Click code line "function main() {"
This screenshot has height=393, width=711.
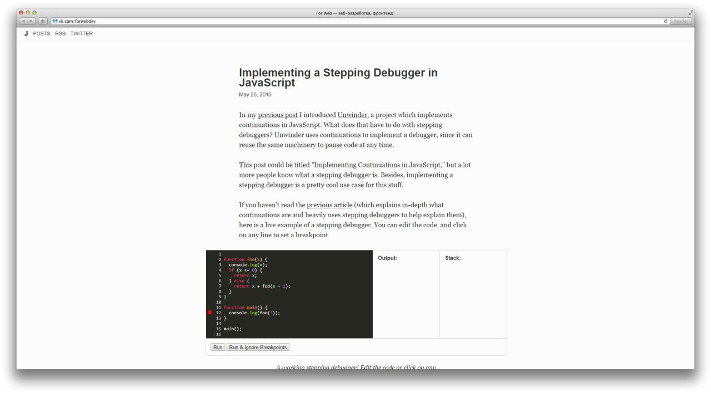pos(246,307)
